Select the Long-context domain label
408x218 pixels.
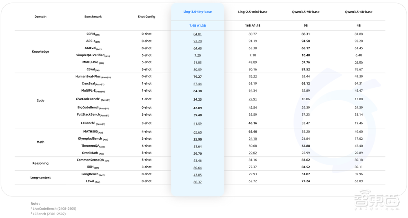[40, 178]
